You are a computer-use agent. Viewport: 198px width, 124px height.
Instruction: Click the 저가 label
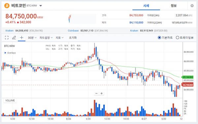pyautogui.click(x=104, y=23)
